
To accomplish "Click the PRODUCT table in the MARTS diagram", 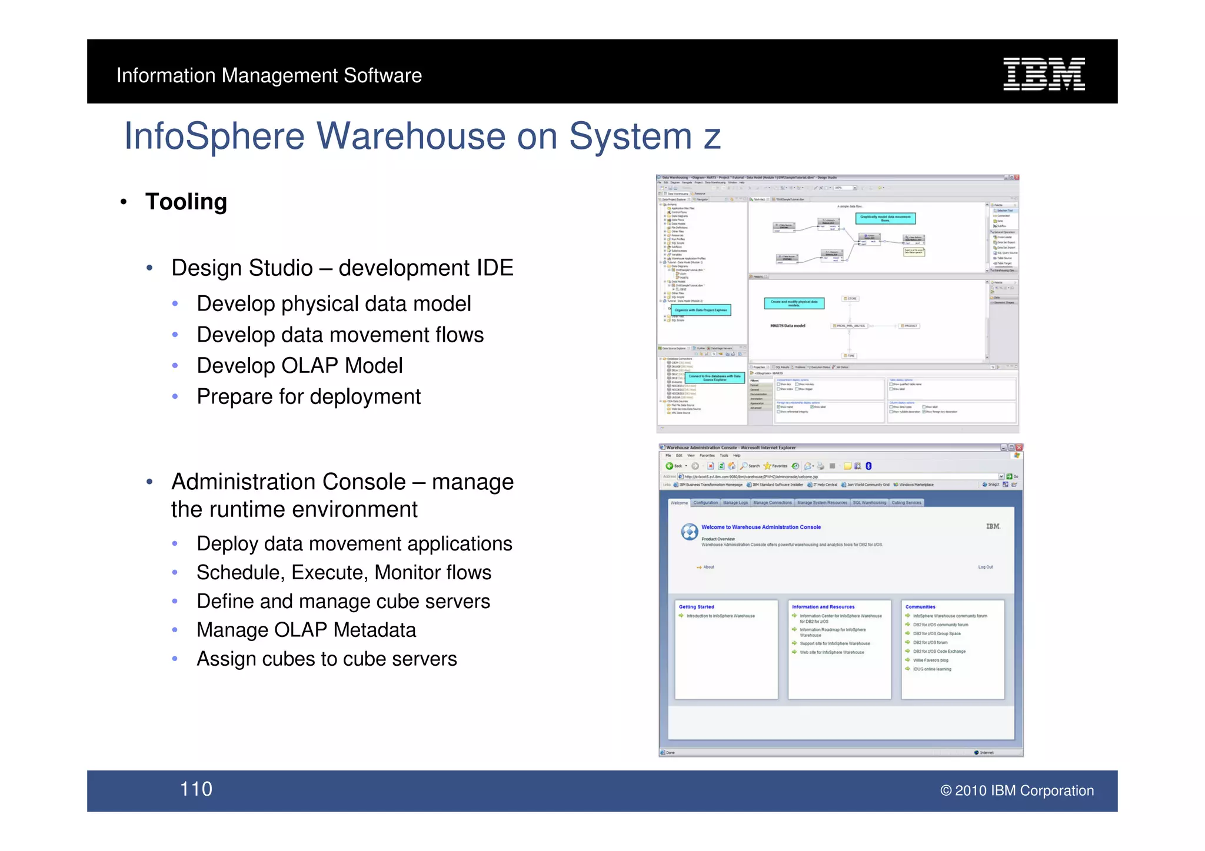I will tap(908, 326).
